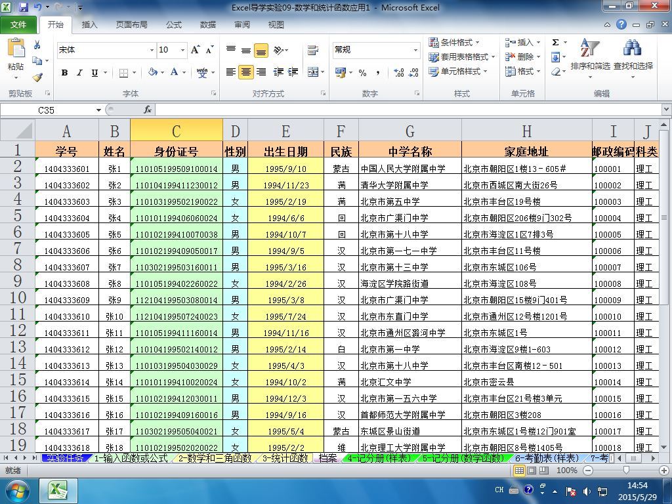Click the insert function fx button
This screenshot has width=672, height=504.
pyautogui.click(x=148, y=110)
